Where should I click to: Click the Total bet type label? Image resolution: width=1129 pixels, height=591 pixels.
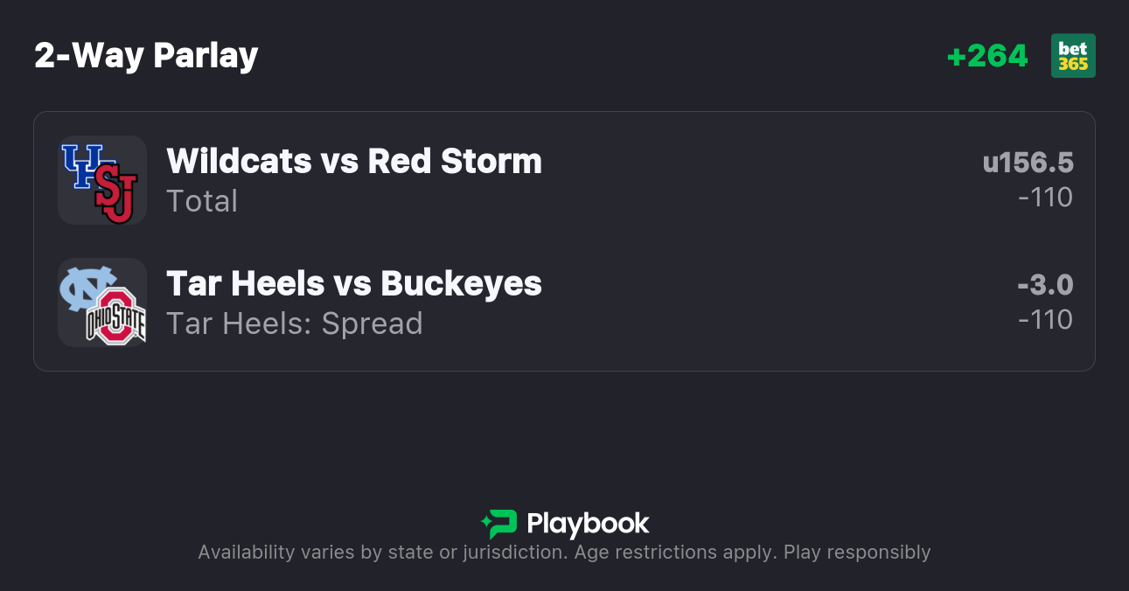[x=202, y=201]
